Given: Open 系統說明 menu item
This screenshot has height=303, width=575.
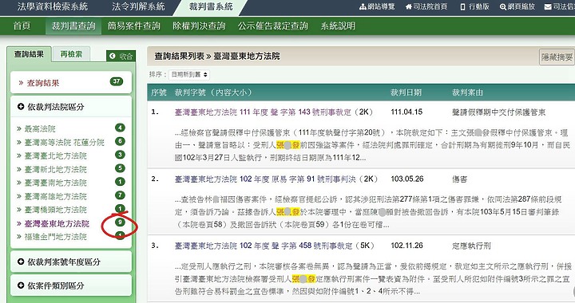Looking at the screenshot, I should [338, 26].
